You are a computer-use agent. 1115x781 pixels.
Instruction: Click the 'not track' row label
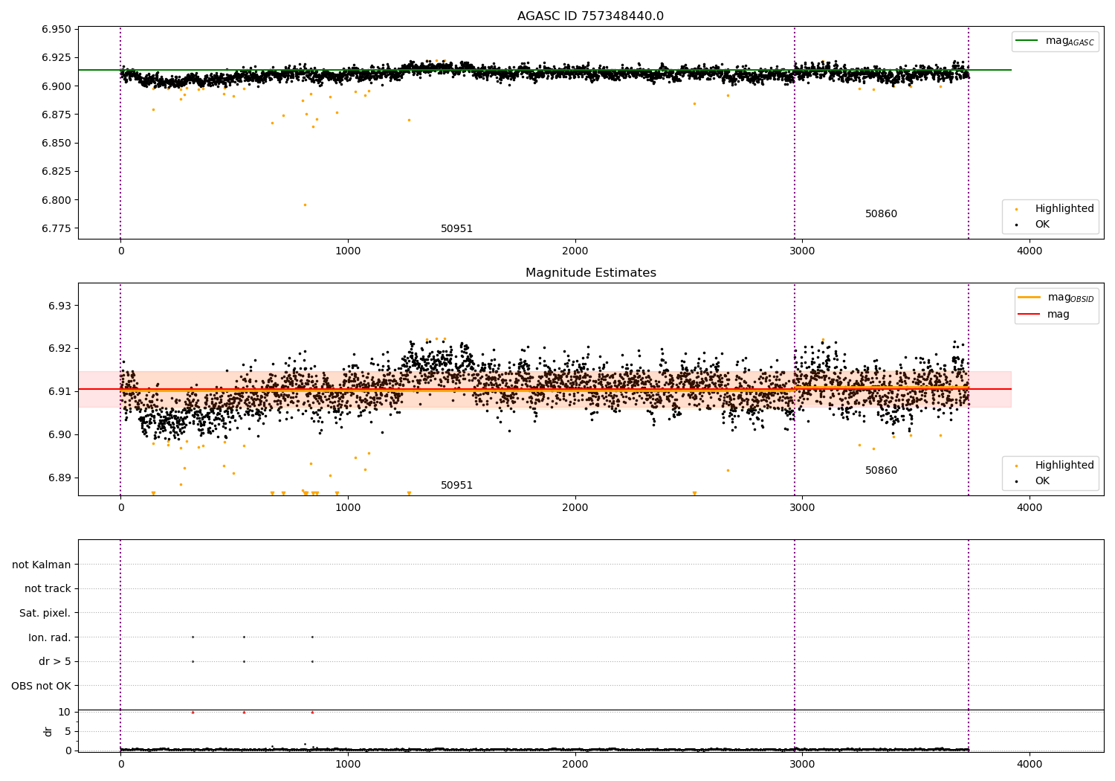48,589
